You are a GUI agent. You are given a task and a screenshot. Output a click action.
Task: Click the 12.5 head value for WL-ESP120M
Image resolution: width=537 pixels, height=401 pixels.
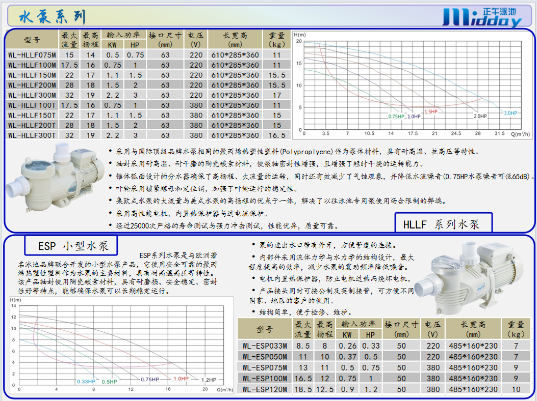325,389
